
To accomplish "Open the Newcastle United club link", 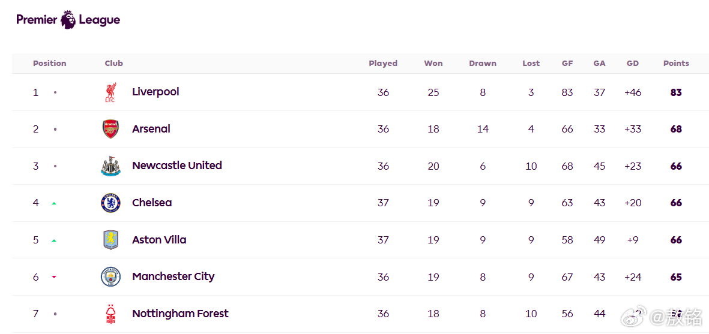I will coord(176,165).
